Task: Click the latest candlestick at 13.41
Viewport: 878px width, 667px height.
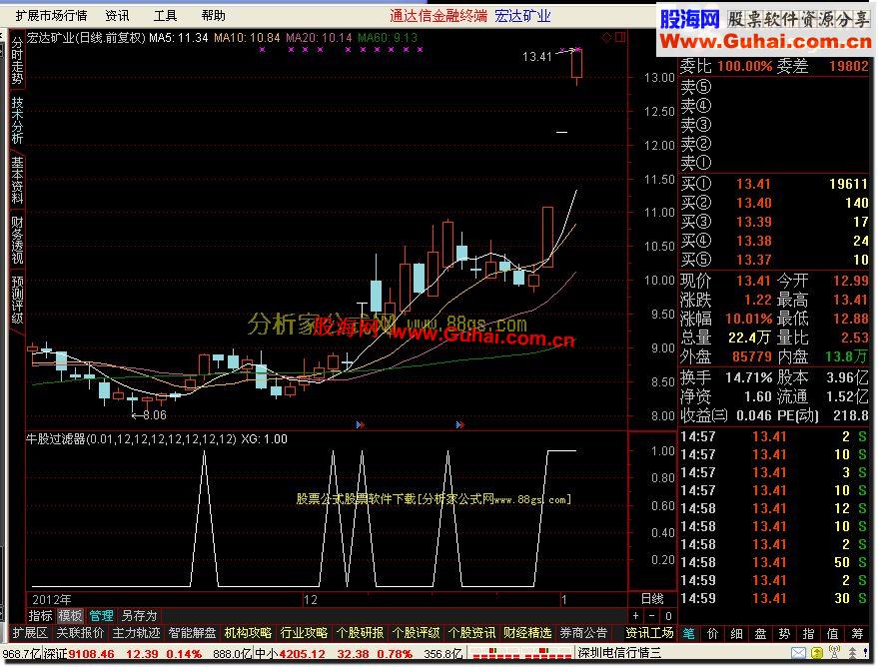Action: (576, 66)
